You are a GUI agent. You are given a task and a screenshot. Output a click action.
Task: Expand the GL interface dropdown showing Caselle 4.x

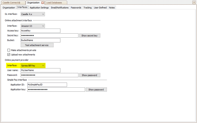(x=33, y=14)
